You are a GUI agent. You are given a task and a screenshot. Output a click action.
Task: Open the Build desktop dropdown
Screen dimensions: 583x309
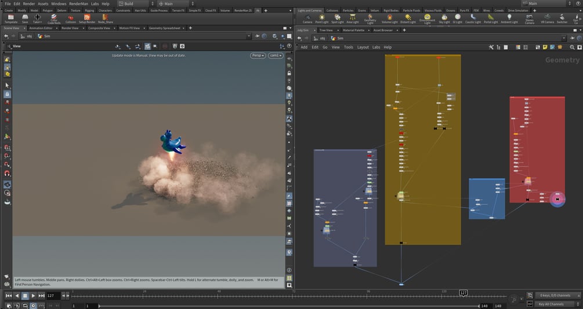coord(136,3)
